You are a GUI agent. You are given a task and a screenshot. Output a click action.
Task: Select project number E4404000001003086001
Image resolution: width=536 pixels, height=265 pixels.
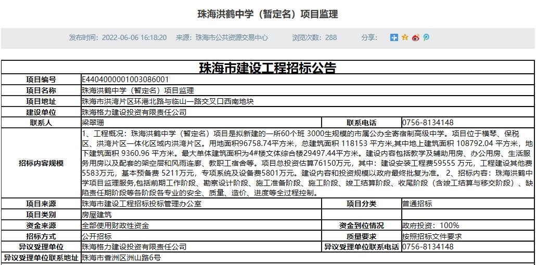tap(125, 79)
